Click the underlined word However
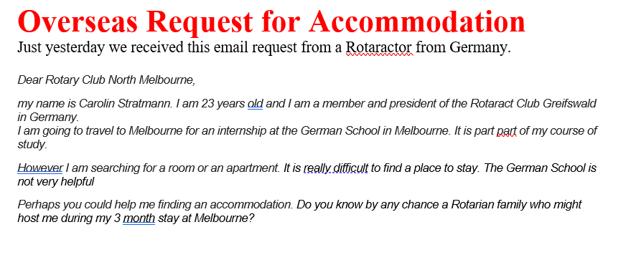The image size is (636, 260). pyautogui.click(x=39, y=168)
